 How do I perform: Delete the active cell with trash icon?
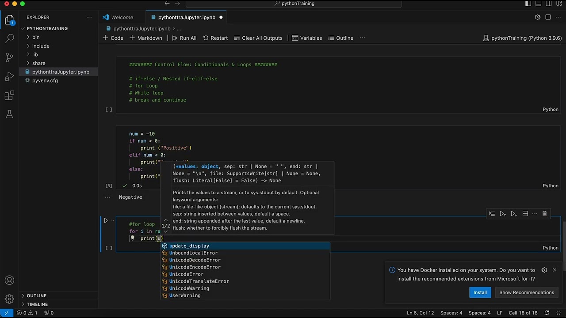tap(544, 214)
